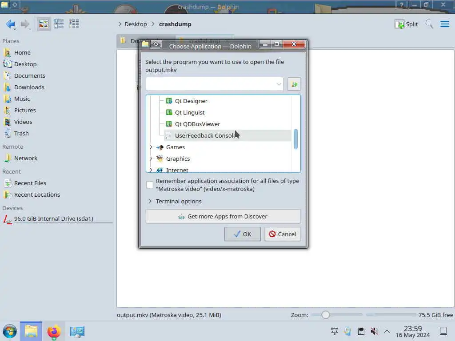The width and height of the screenshot is (455, 341).
Task: Open the program name combo box dropdown
Action: pos(279,84)
